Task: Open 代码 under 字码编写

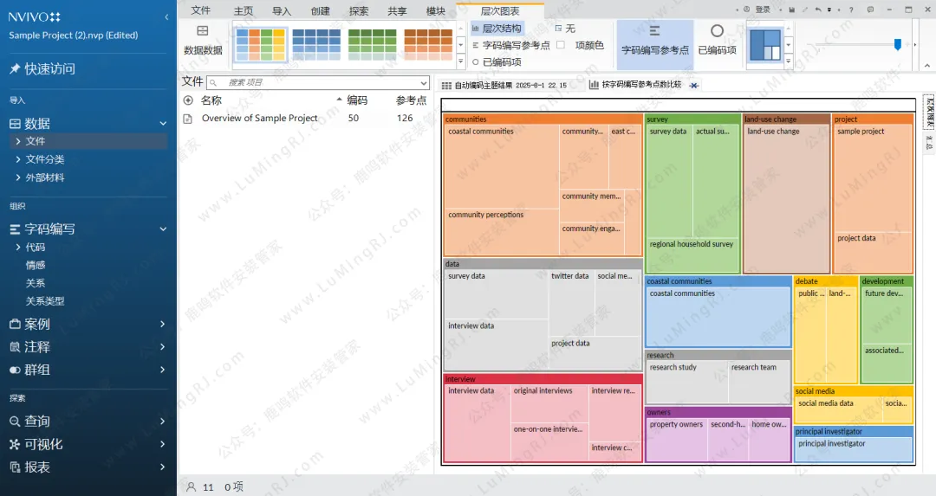Action: [36, 248]
